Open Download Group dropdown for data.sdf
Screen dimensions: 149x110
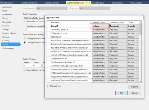point(126,26)
